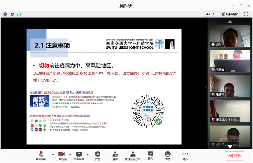The height and width of the screenshot is (163, 253).
Task: Click the grid of app icons thumbnail
Action: pos(38,125)
